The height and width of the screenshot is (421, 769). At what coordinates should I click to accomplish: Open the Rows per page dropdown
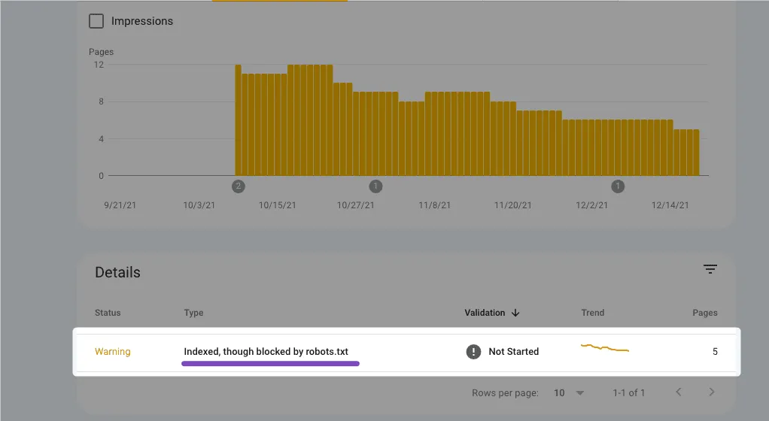click(569, 392)
